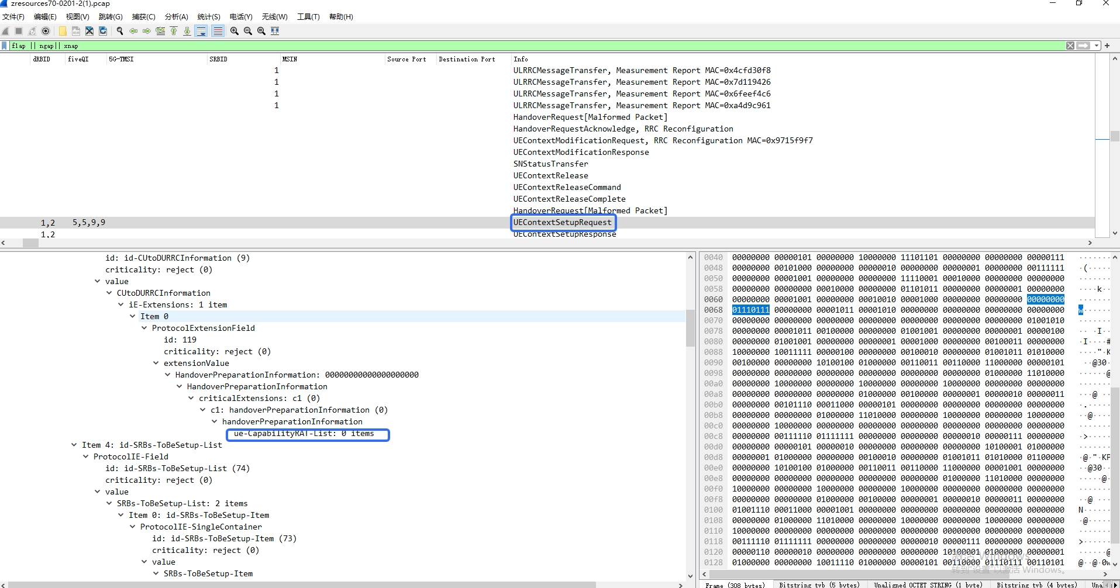This screenshot has width=1120, height=588.
Task: Click the start capture shark fin icon
Action: click(x=6, y=31)
